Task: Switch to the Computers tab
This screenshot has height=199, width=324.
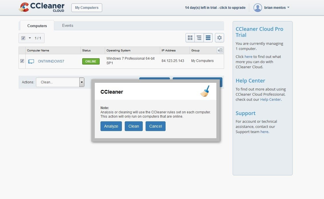Action: point(37,26)
